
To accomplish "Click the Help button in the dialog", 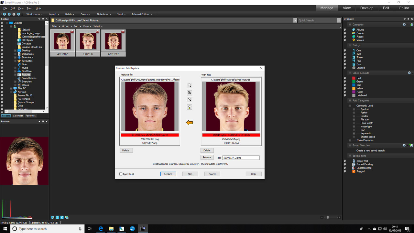I will 253,174.
